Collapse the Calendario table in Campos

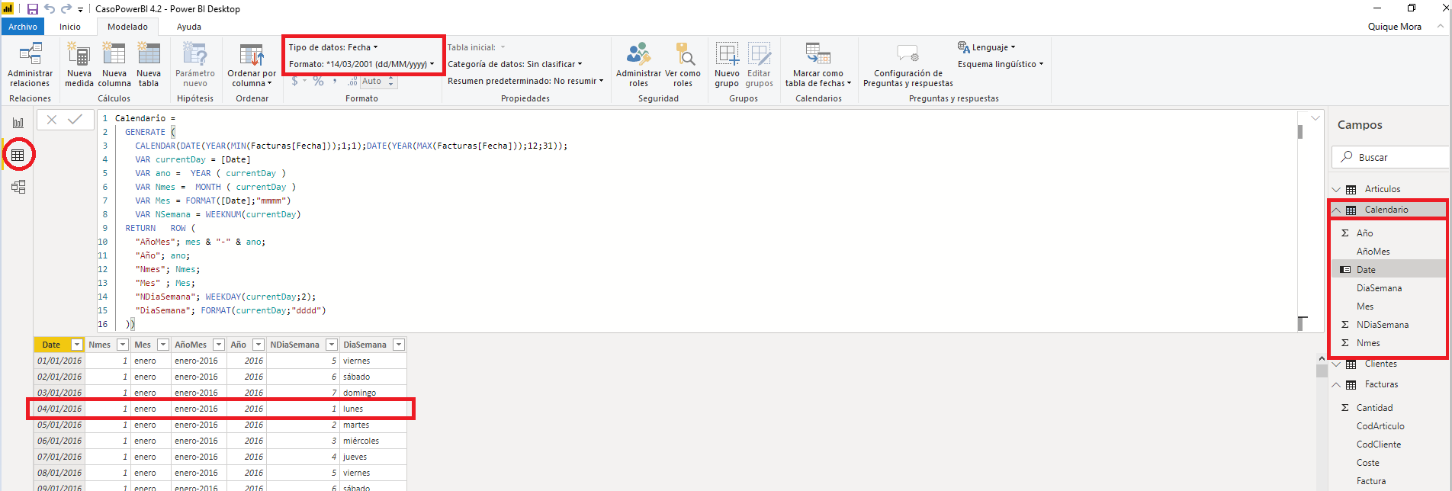click(x=1336, y=210)
